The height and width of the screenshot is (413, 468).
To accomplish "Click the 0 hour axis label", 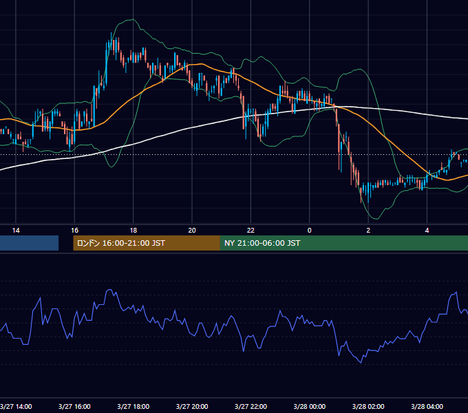I will [x=310, y=231].
